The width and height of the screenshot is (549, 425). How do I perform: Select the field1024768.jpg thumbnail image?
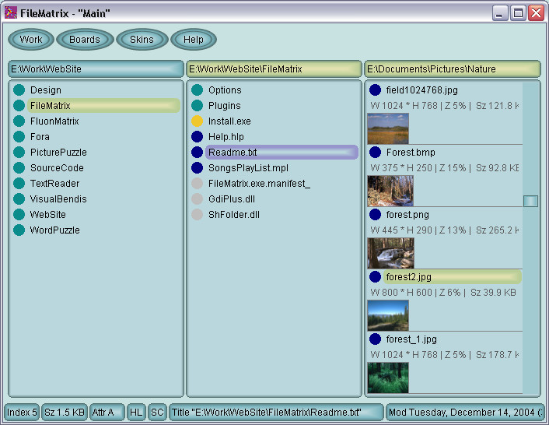tap(387, 128)
